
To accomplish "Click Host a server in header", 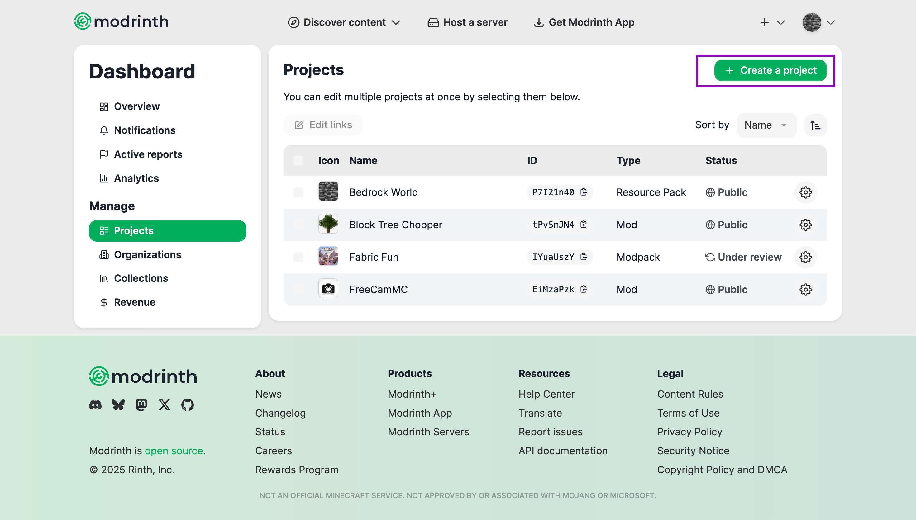I will click(x=467, y=22).
